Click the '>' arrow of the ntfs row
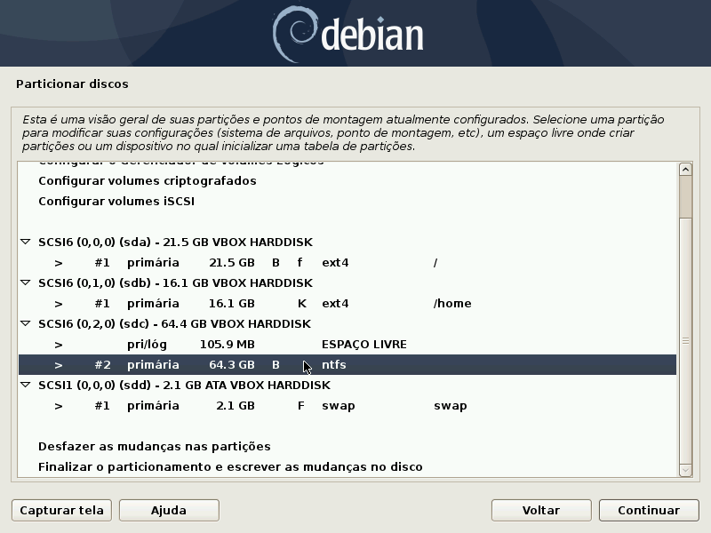 [59, 365]
